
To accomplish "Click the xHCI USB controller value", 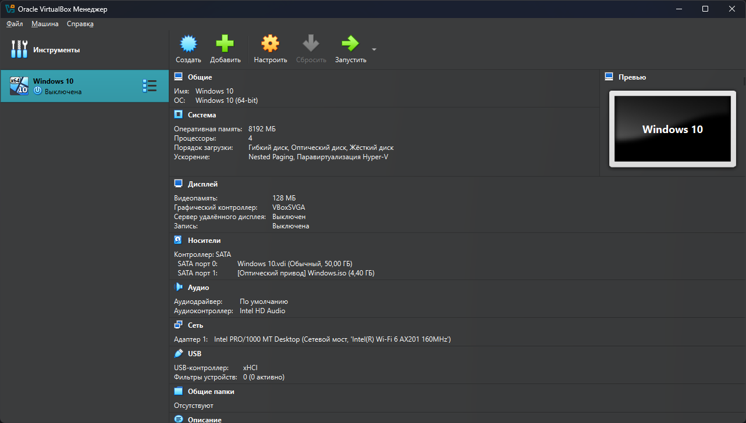I will 250,368.
